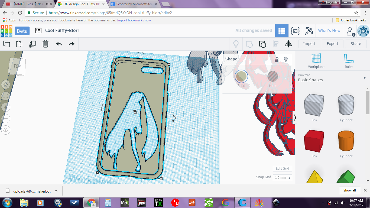Click the Show All lightbulb icon
Viewport: 370px width, 208px height.
(236, 44)
